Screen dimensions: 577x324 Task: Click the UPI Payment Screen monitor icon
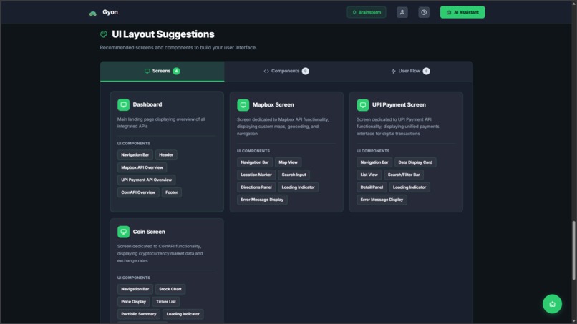pos(362,105)
